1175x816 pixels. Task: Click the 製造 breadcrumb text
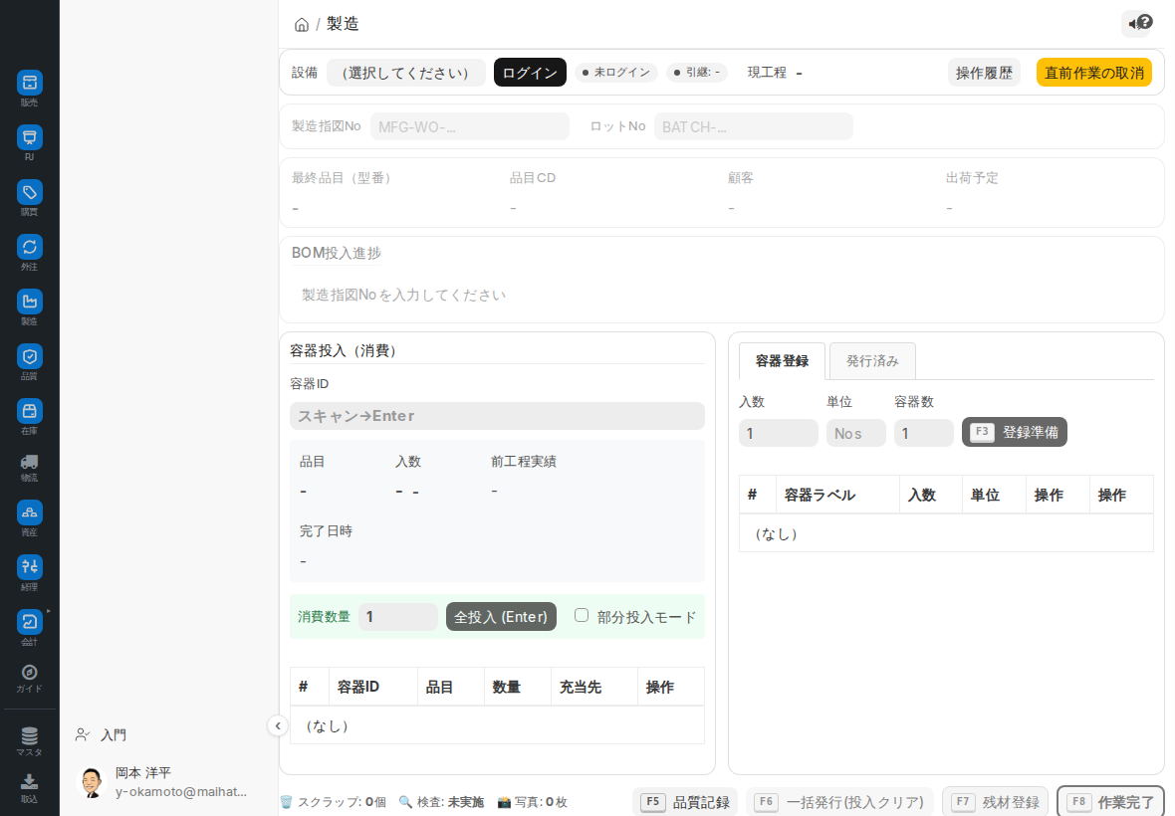pos(343,24)
